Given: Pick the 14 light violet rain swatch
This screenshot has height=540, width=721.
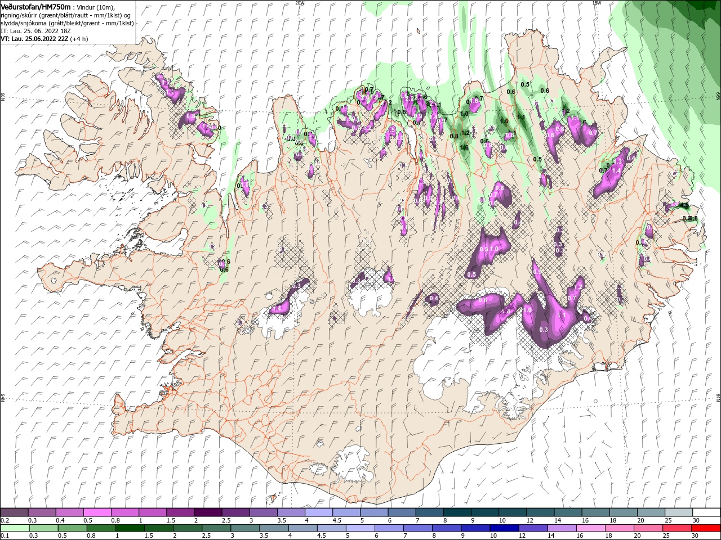Looking at the screenshot, I should (563, 528).
